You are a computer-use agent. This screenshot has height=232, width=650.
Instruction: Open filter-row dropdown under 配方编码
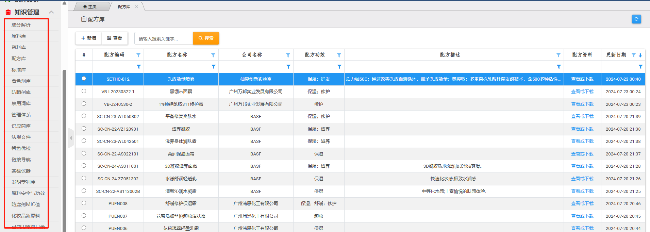tap(139, 67)
